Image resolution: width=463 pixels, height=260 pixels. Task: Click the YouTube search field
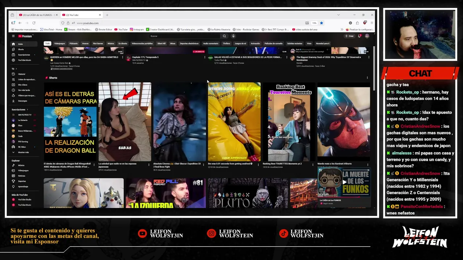(184, 36)
